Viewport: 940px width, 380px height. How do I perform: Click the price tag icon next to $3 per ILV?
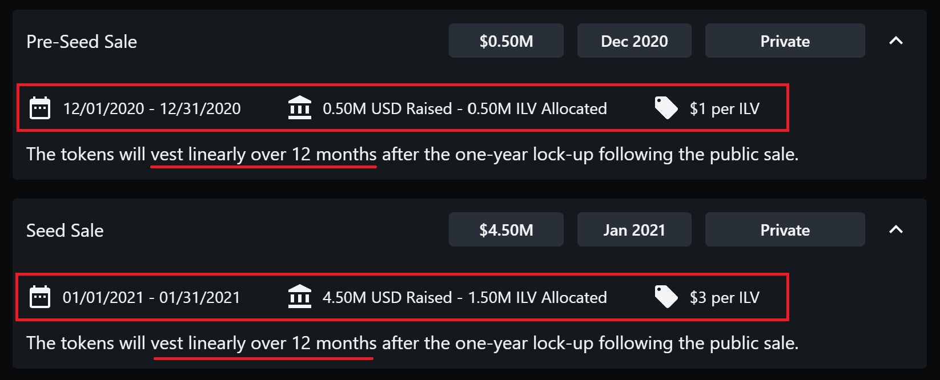tap(666, 297)
